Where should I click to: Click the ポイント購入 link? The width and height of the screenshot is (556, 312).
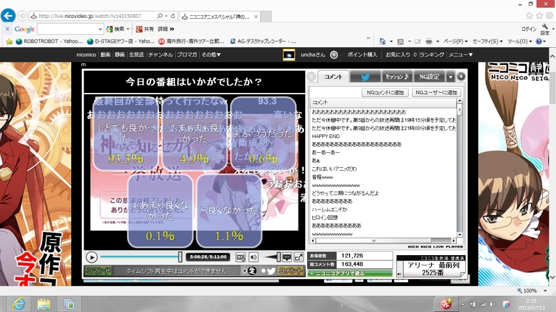[x=362, y=55]
